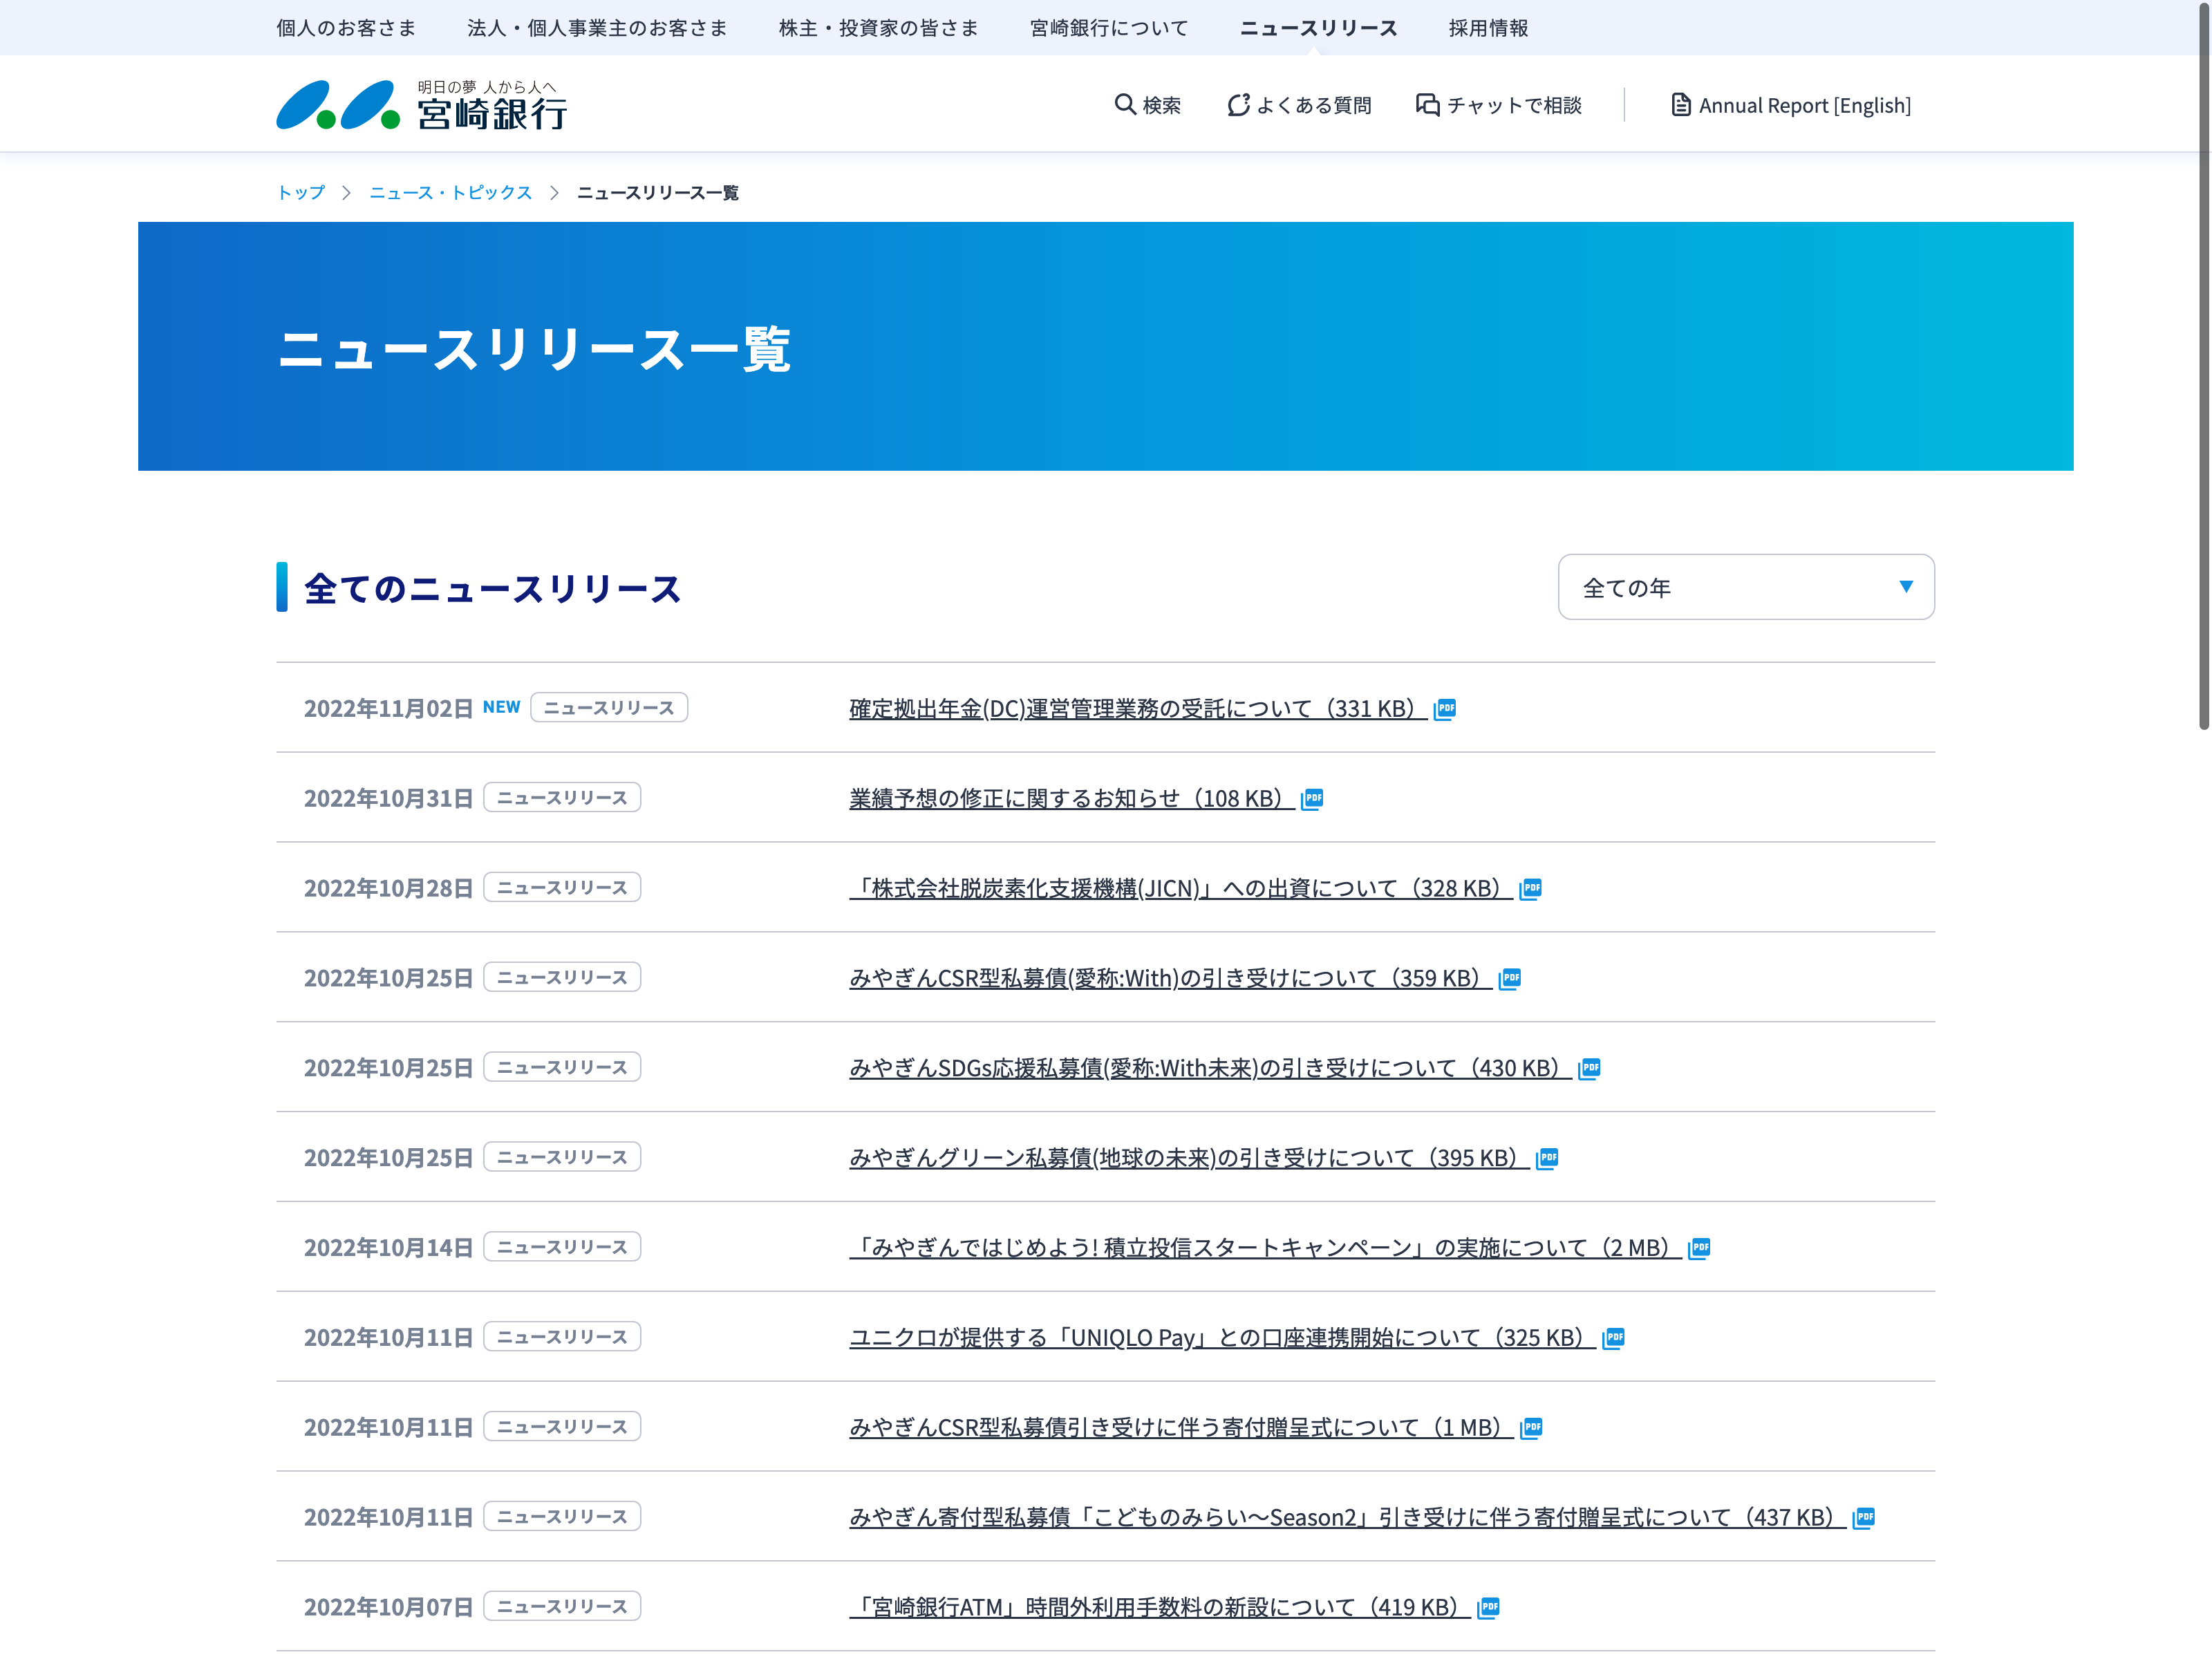Click ニュース・トピックス breadcrumb link
Screen dimensions: 2212x1659
(x=450, y=192)
